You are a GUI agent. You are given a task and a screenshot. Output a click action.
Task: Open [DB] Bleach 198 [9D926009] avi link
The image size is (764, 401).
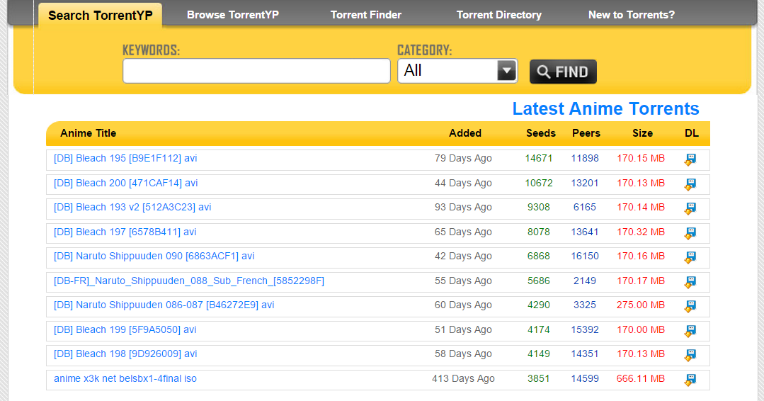(125, 354)
